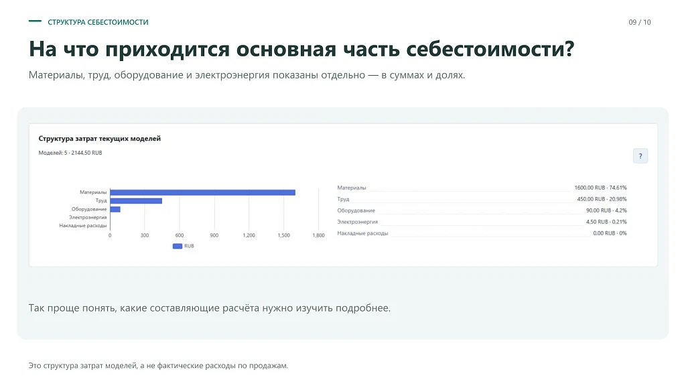
Task: Click the '450,00 RUB · 20,98%' value
Action: coord(602,199)
